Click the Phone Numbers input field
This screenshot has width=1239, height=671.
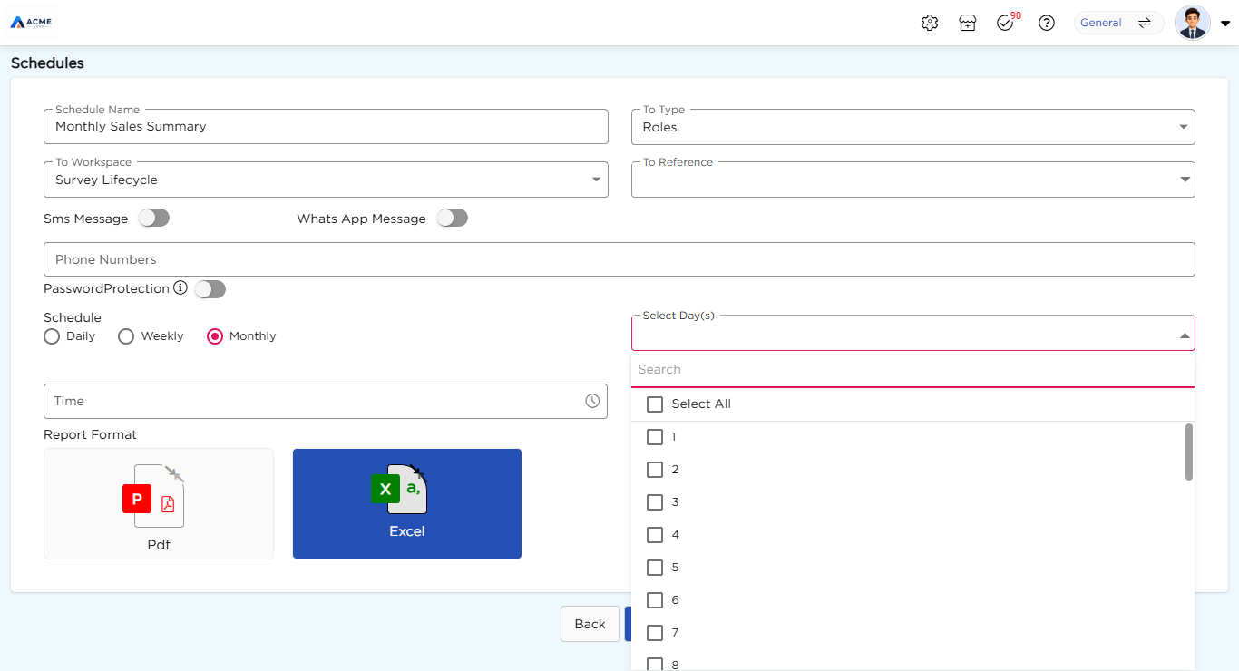click(619, 259)
